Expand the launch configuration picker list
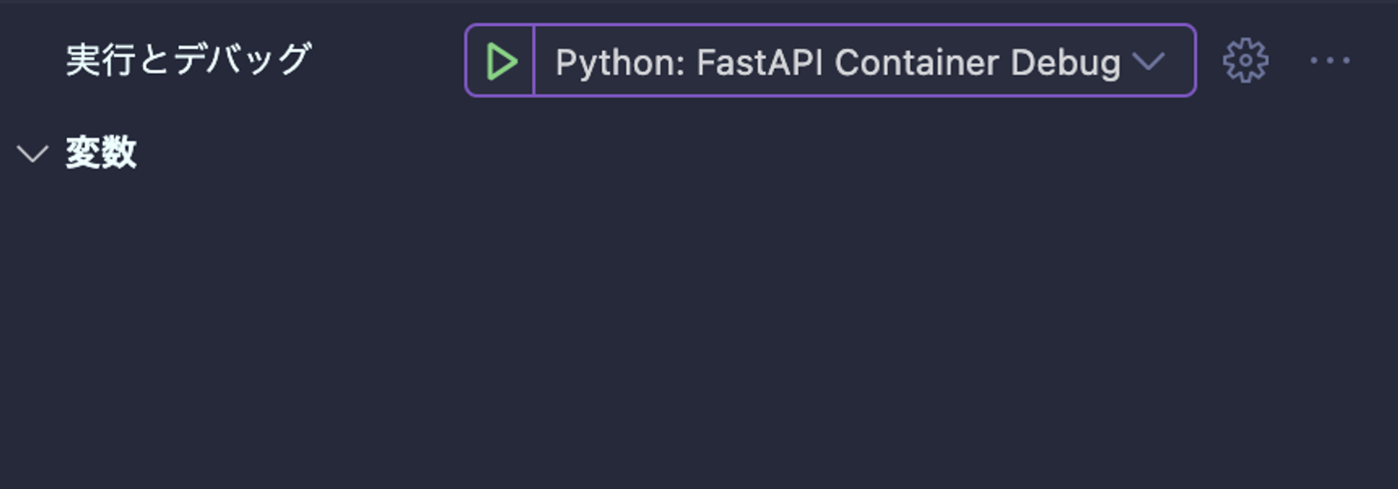The image size is (1398, 489). click(1149, 62)
